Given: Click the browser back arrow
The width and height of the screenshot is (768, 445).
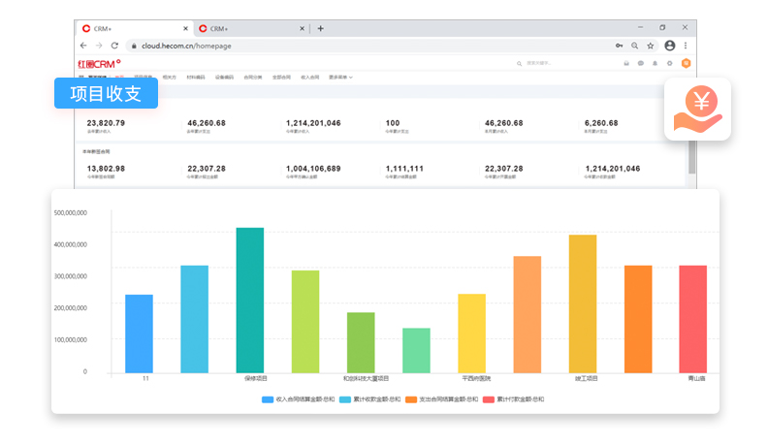Looking at the screenshot, I should (83, 46).
